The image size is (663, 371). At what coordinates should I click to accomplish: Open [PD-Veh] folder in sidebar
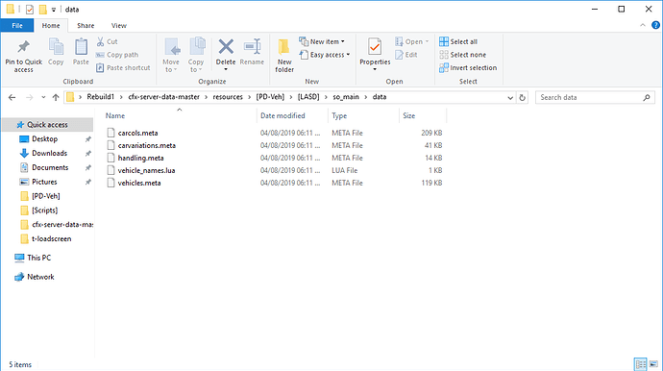pyautogui.click(x=46, y=196)
